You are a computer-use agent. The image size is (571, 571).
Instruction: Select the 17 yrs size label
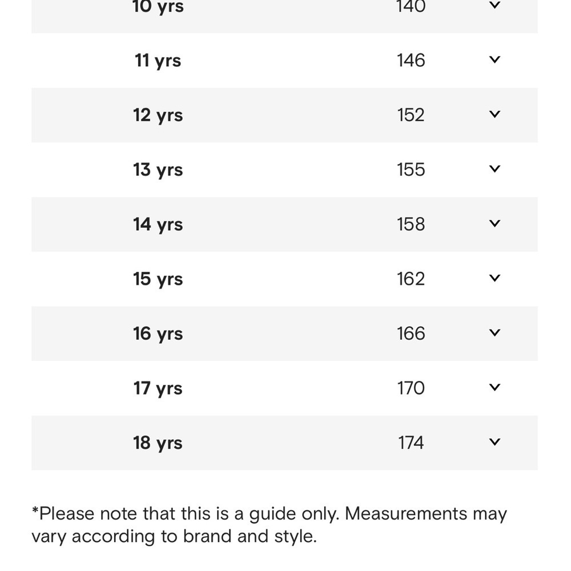tap(158, 388)
